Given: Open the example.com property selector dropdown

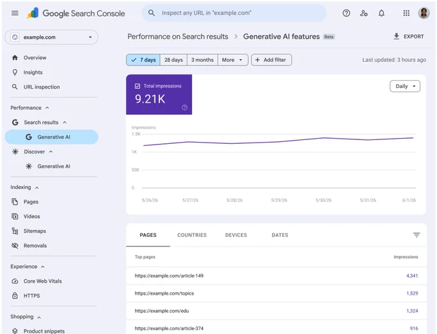Looking at the screenshot, I should click(x=51, y=37).
